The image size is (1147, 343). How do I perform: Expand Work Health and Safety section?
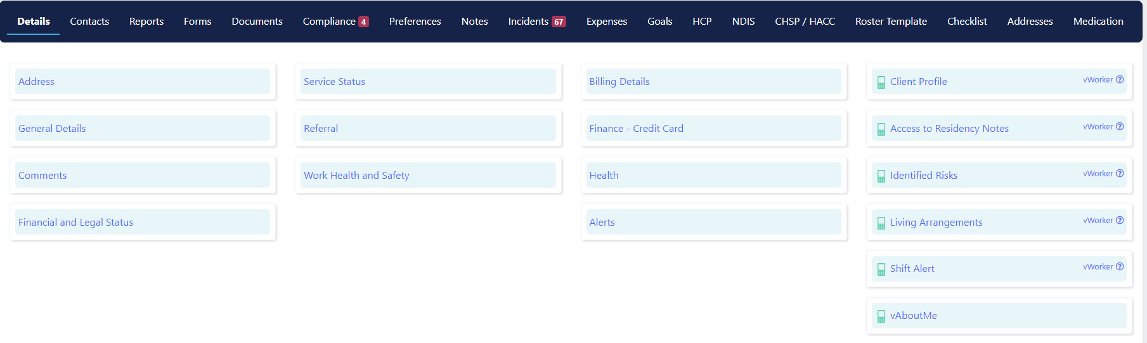pos(428,175)
